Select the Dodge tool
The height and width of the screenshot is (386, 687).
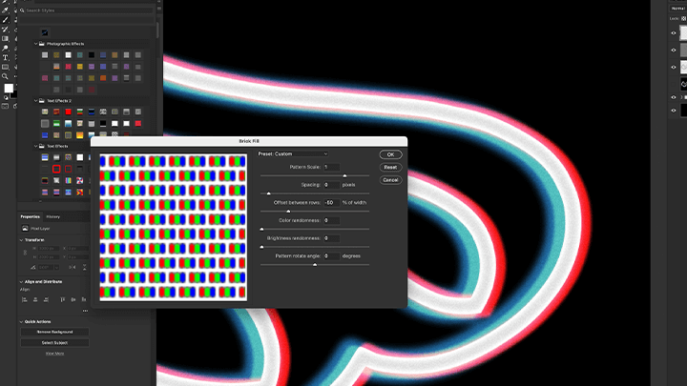(6, 49)
